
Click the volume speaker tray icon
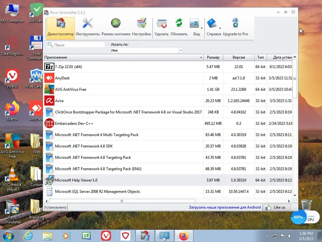[290, 236]
